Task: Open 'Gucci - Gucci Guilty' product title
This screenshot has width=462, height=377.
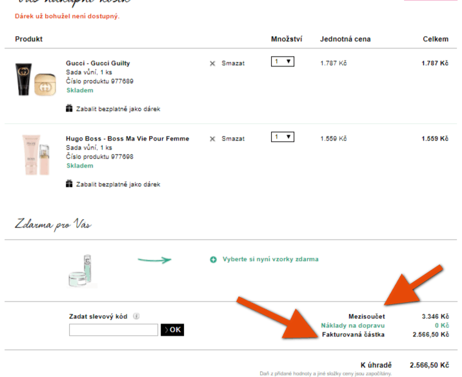Action: [x=98, y=63]
